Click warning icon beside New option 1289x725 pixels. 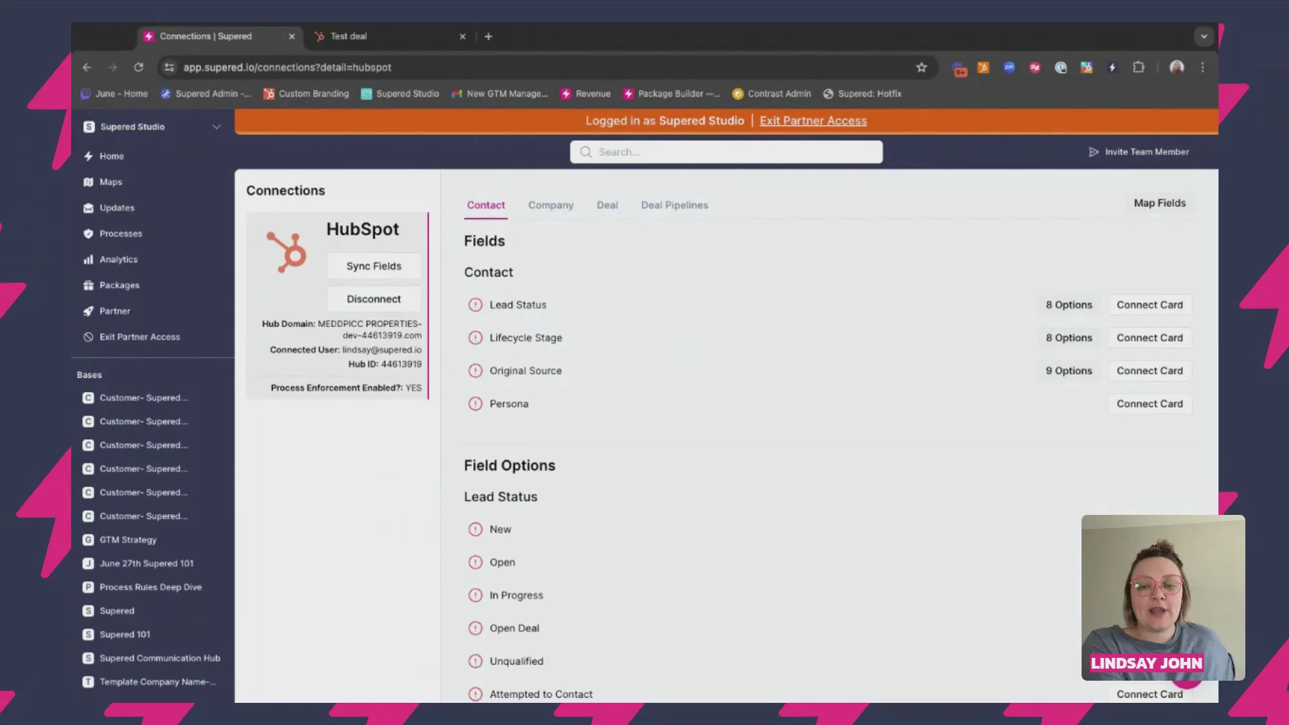pyautogui.click(x=475, y=529)
